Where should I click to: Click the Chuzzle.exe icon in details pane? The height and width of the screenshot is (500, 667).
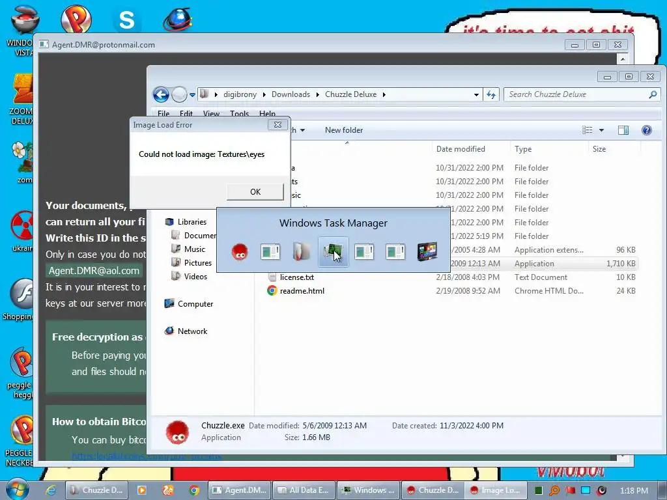177,432
